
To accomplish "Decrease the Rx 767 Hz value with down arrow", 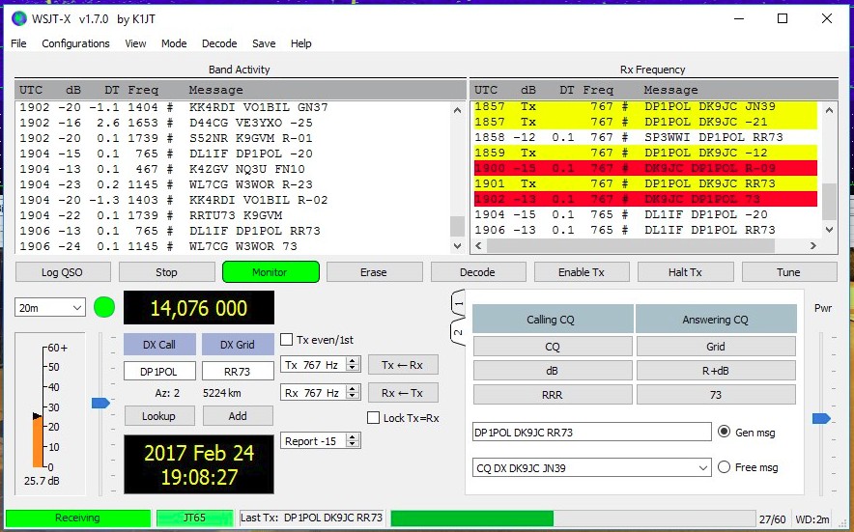I will 353,396.
